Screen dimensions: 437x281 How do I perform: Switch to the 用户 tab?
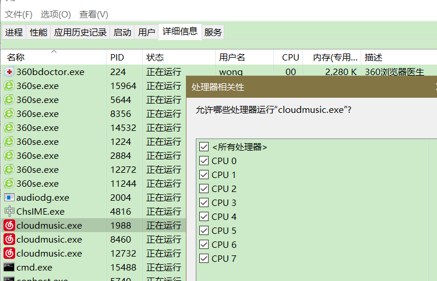[147, 32]
